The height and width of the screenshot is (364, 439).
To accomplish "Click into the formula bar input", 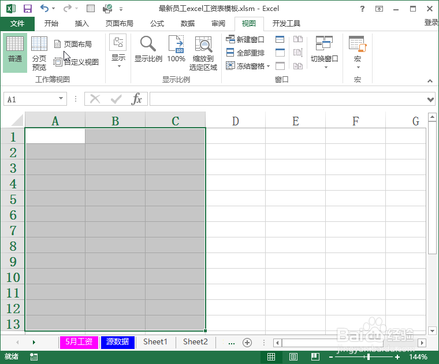I will click(x=288, y=99).
